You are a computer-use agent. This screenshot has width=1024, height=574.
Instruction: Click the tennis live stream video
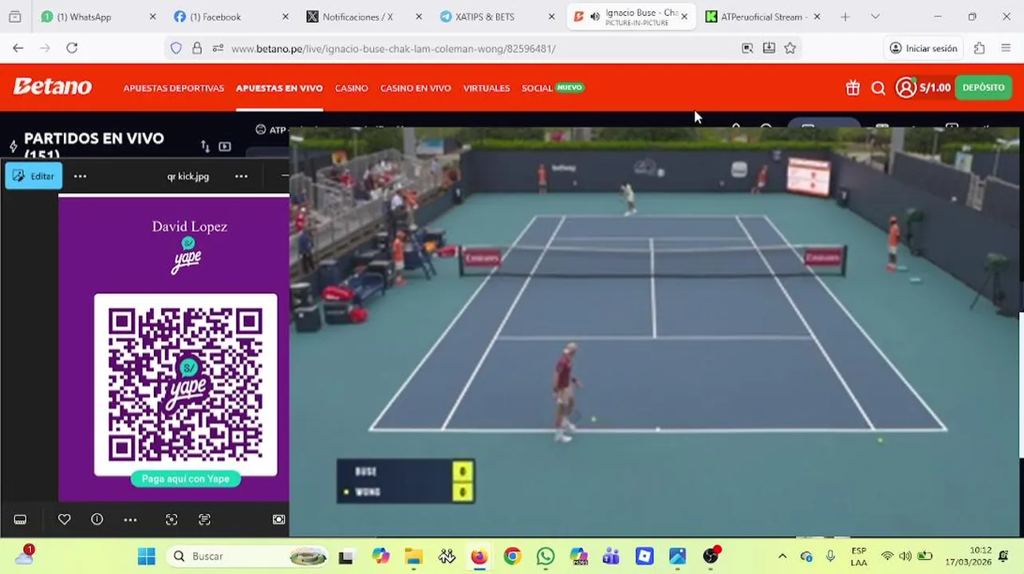click(654, 332)
